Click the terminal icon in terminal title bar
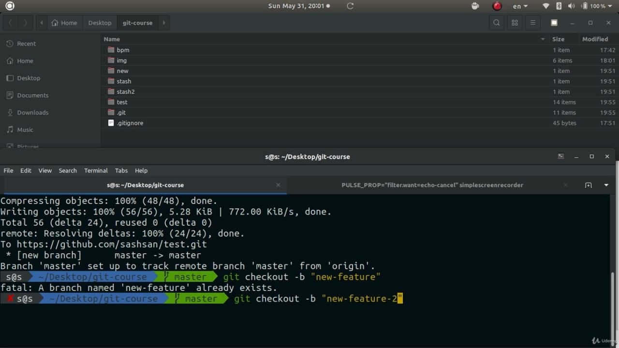 tap(560, 157)
